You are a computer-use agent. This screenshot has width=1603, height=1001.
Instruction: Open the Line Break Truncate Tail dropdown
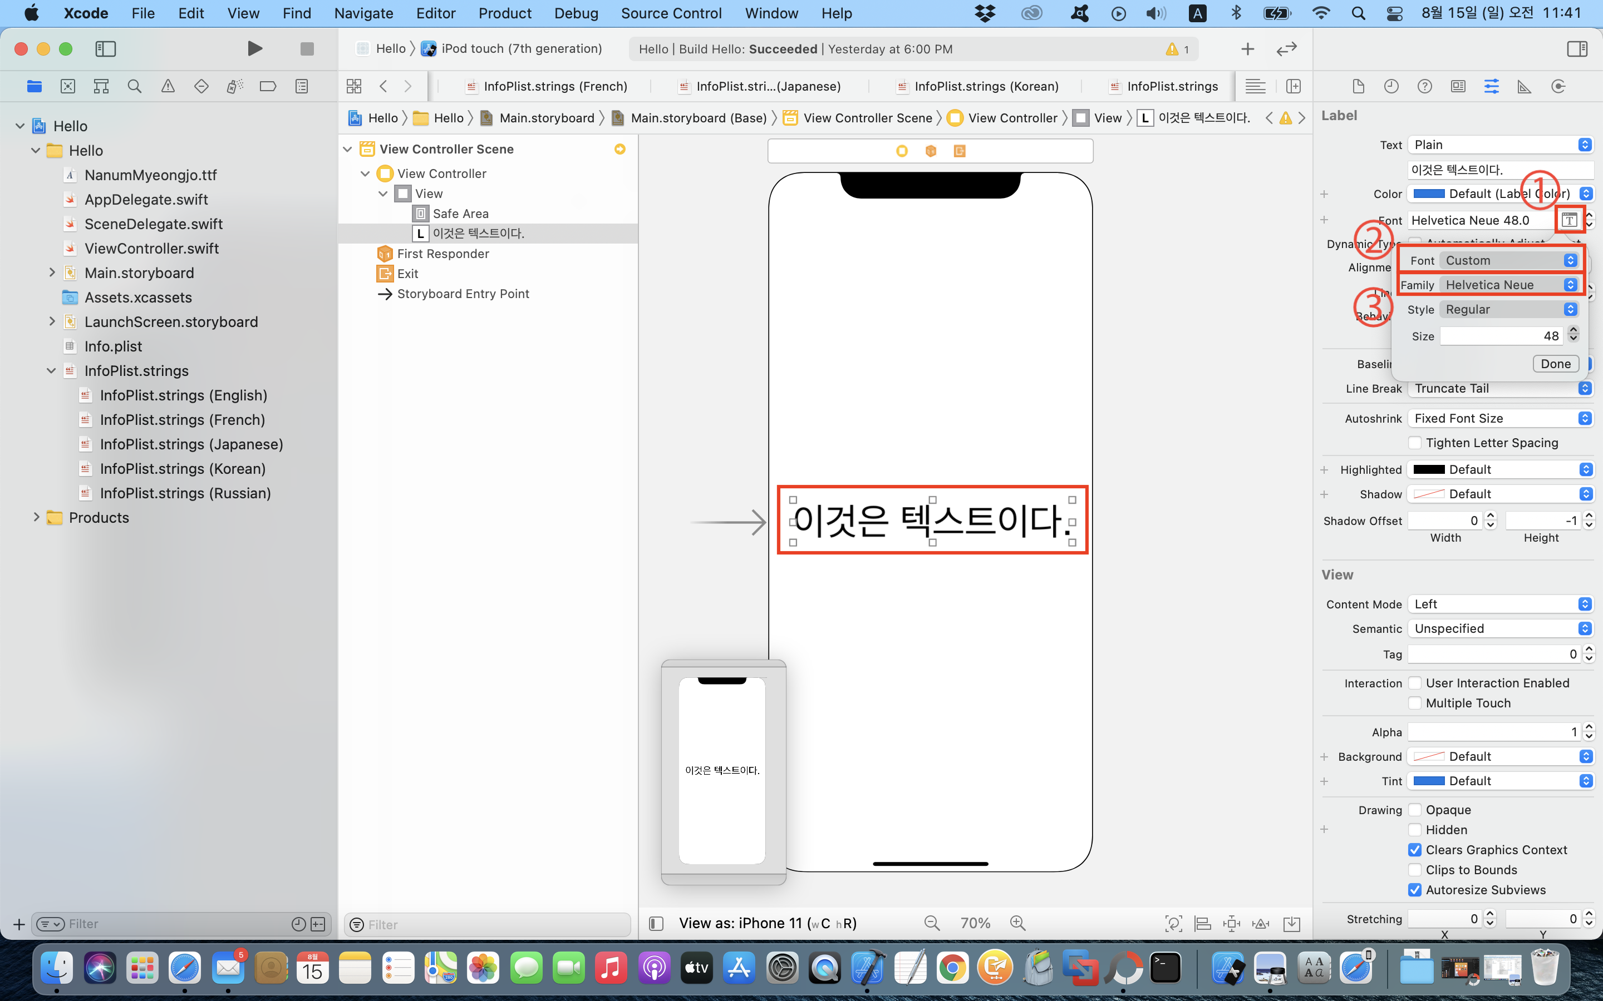point(1499,389)
